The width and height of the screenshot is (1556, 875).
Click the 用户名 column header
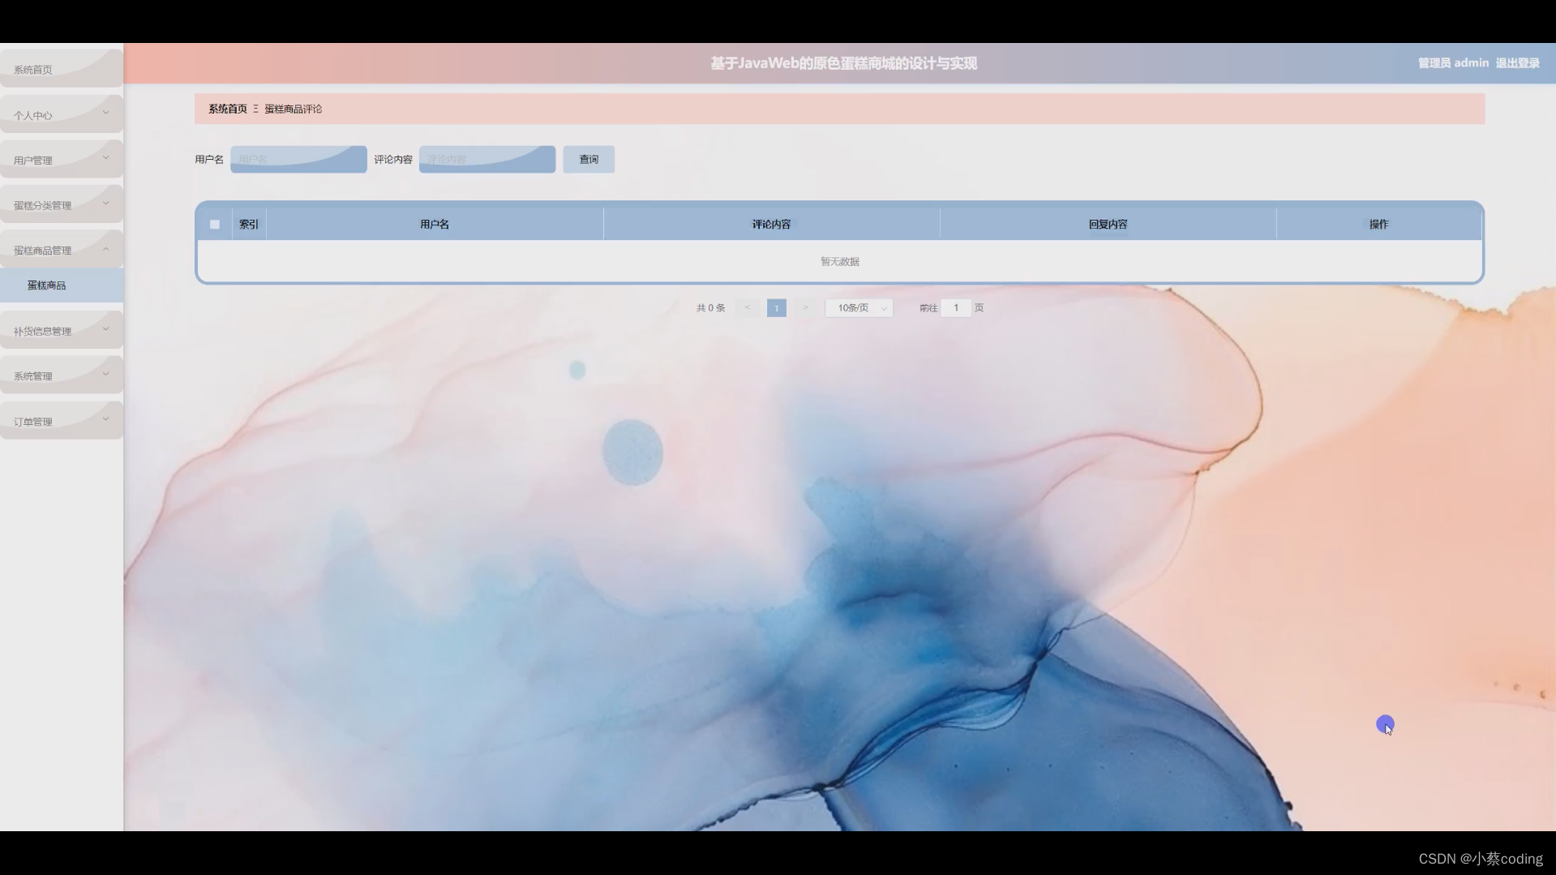[x=435, y=224]
